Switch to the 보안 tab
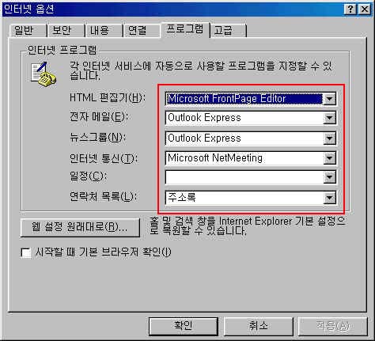 (x=66, y=31)
